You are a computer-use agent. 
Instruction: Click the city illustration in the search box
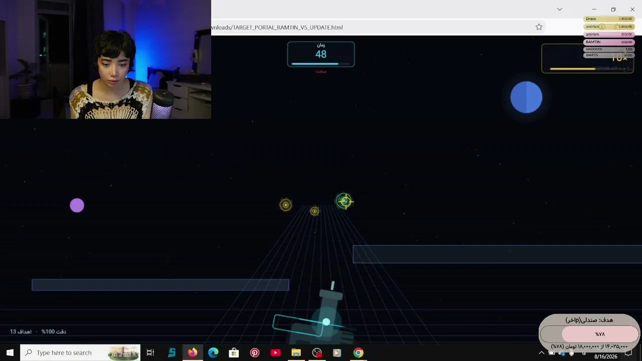123,352
